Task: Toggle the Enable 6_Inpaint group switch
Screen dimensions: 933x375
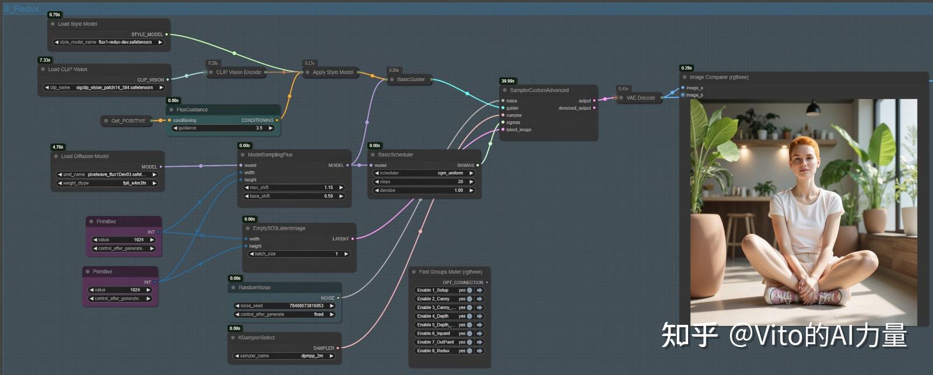Action: pyautogui.click(x=469, y=334)
